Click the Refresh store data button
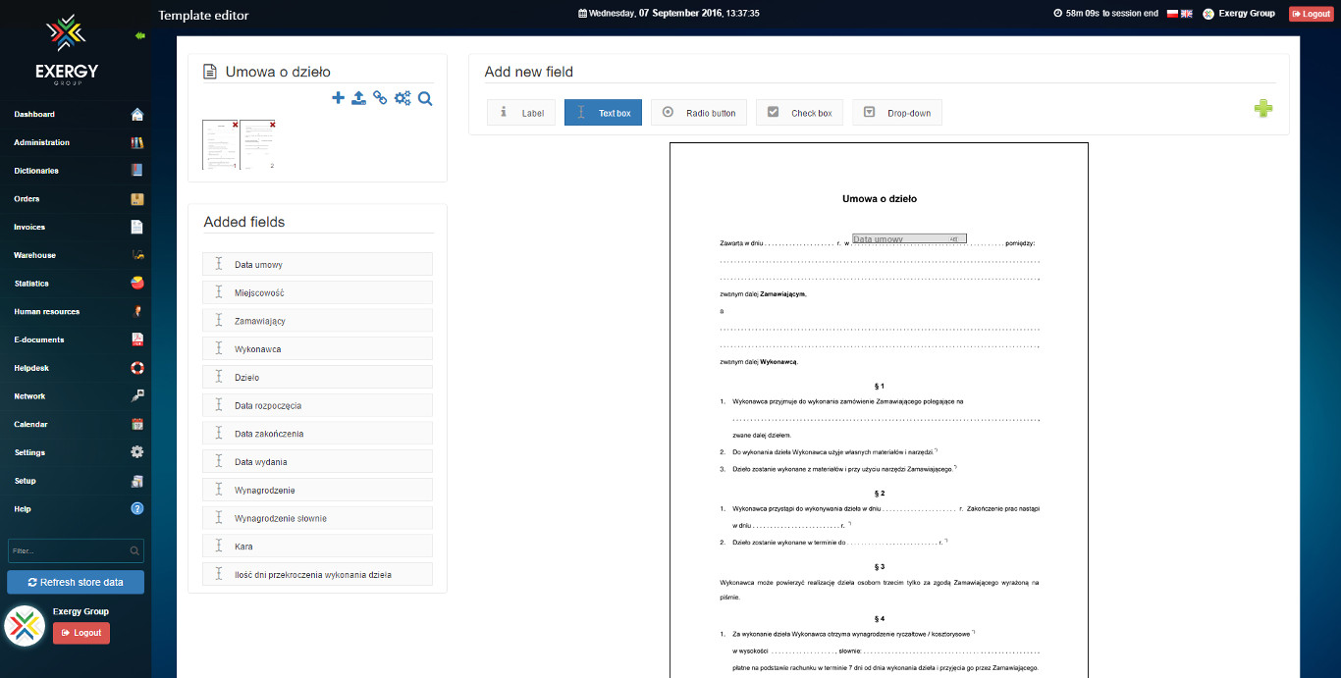This screenshot has height=678, width=1341. [76, 582]
